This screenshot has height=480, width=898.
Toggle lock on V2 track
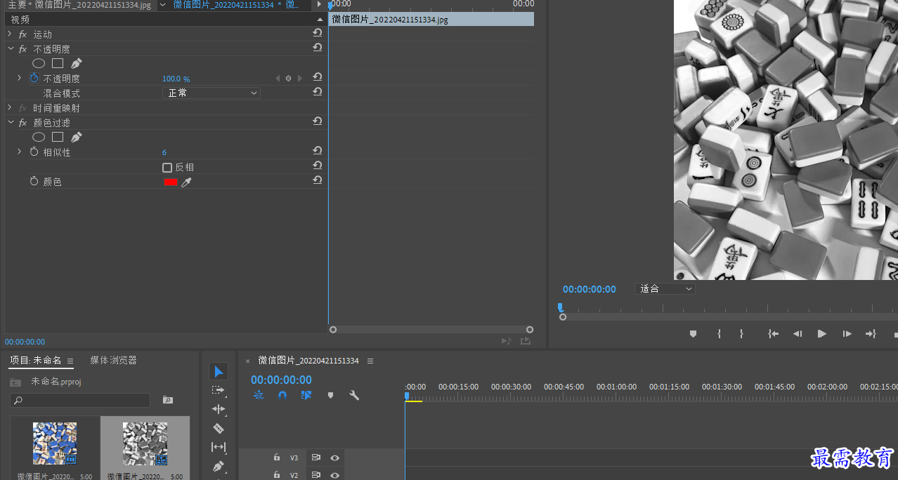277,475
